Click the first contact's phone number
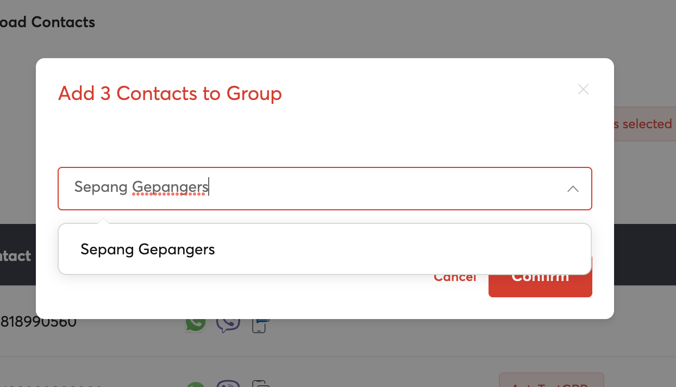The width and height of the screenshot is (676, 387). 38,322
